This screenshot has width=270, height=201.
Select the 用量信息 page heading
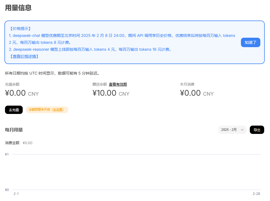(18, 8)
